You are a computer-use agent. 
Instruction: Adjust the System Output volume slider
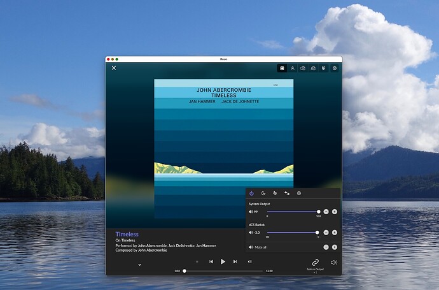point(293,212)
